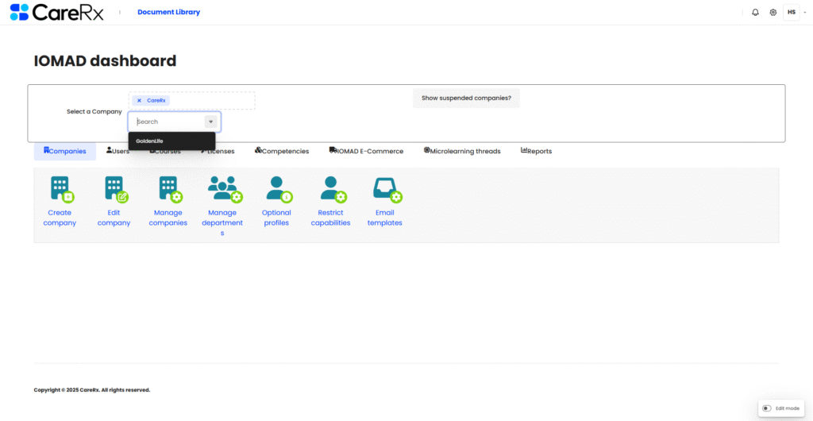Open the Document Library link
Viewport: 813px width, 421px height.
168,12
